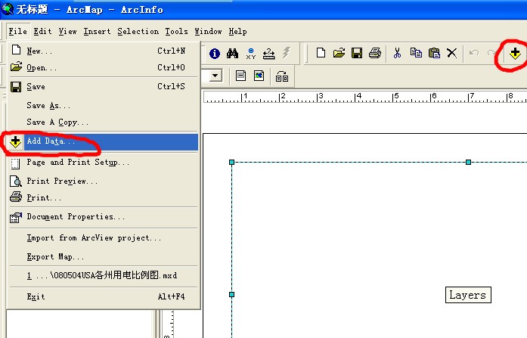Select the Measure tool icon
This screenshot has width=527, height=338.
268,54
